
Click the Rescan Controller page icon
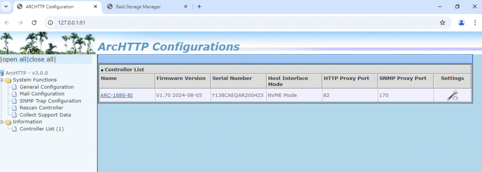coord(14,108)
